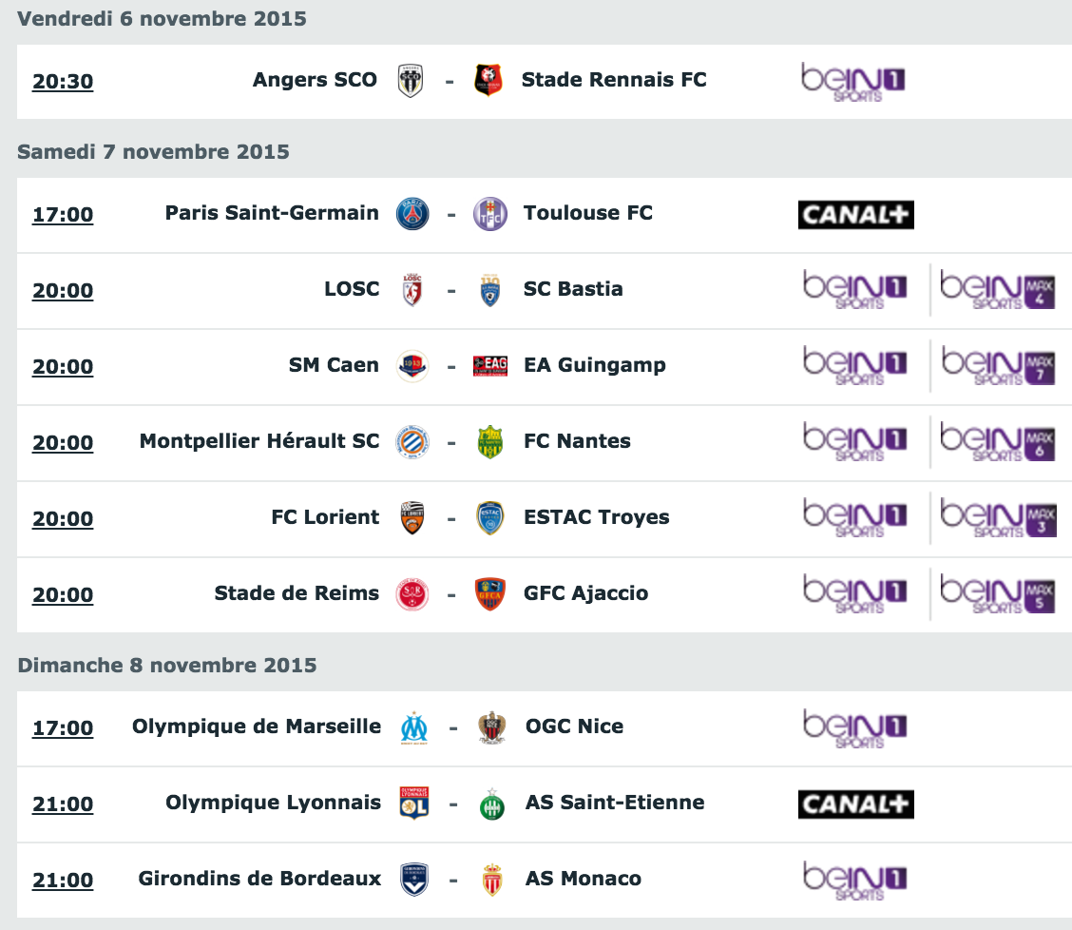The width and height of the screenshot is (1072, 930).
Task: Open the 20:30 Angers kickoff time link
Action: 63,82
